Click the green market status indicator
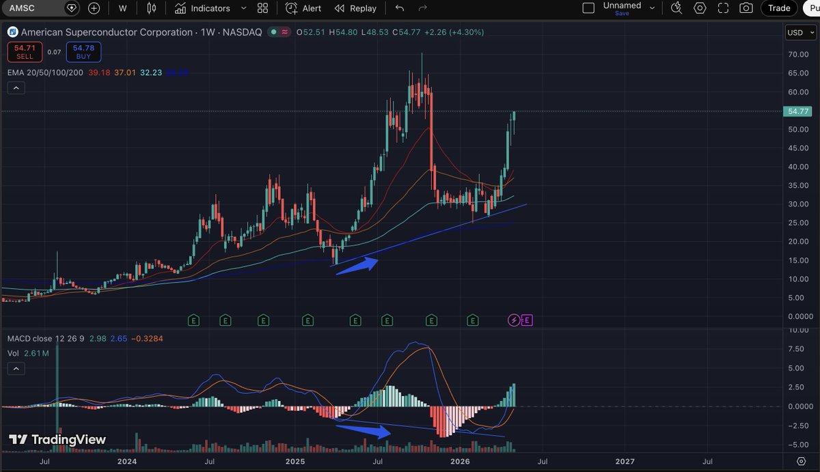 click(x=273, y=32)
